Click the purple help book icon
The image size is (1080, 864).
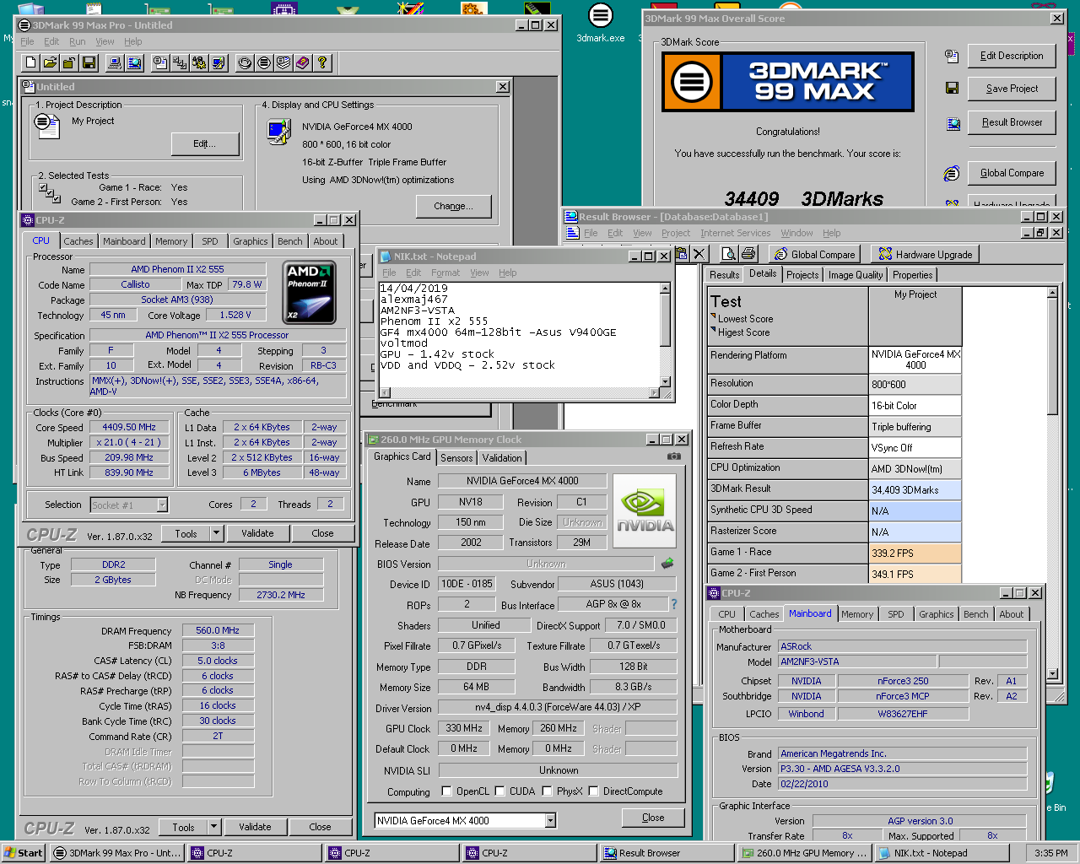303,62
